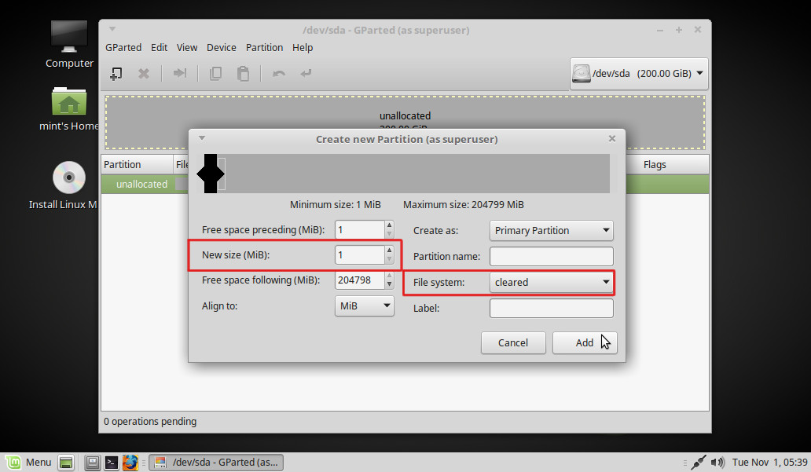
Task: Open the Partition menu in menu bar
Action: pos(264,47)
